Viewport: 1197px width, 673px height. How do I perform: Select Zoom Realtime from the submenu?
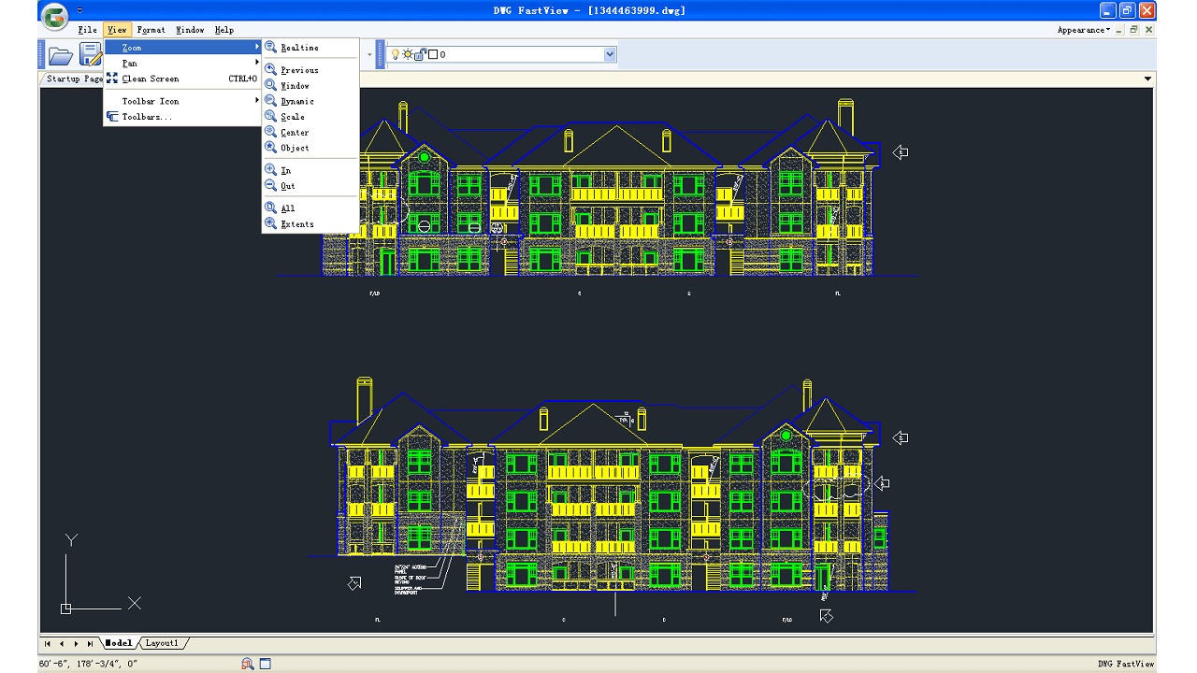(297, 47)
